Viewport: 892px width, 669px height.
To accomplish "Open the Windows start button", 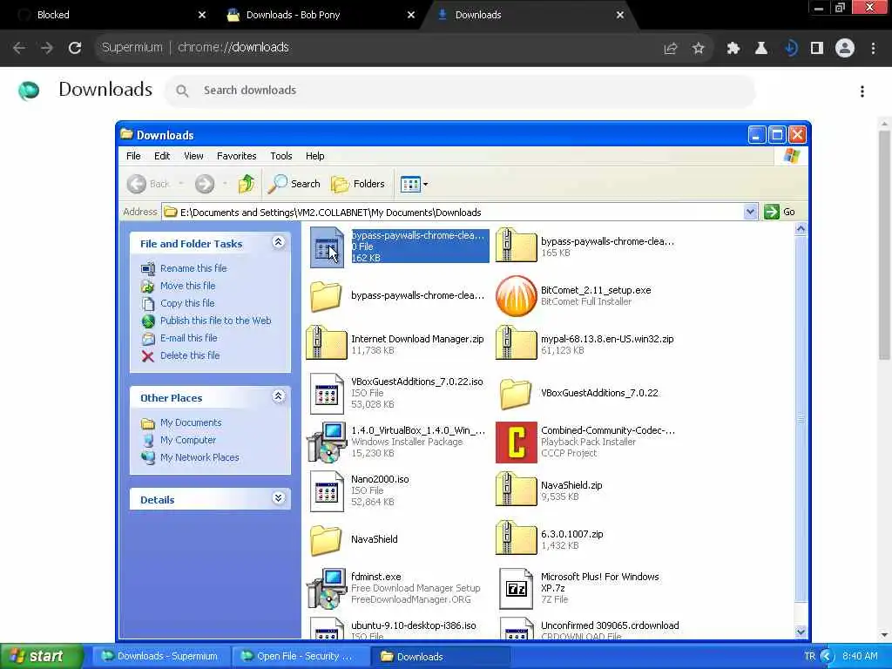I will point(42,656).
